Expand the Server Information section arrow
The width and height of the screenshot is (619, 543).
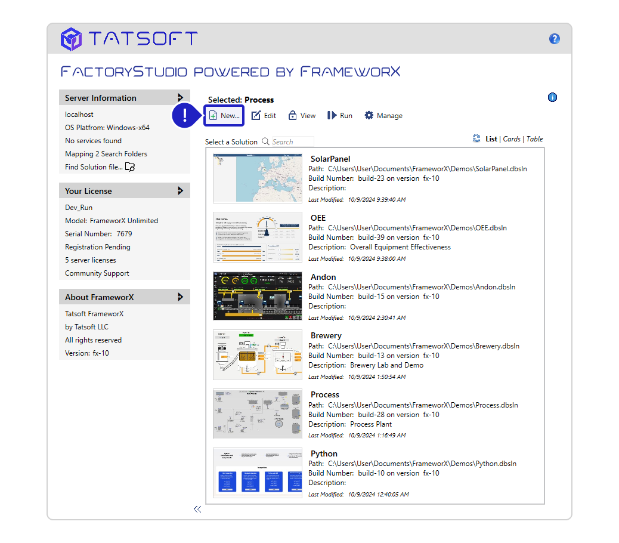point(181,97)
